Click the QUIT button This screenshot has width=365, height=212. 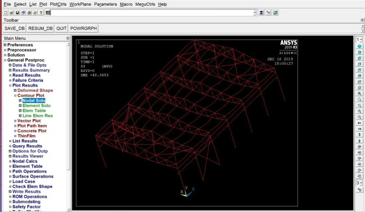click(x=62, y=28)
